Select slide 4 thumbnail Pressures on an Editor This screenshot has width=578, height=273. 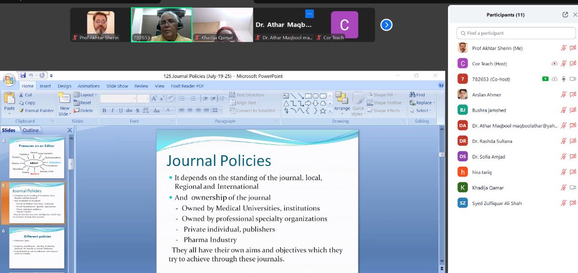click(x=36, y=158)
